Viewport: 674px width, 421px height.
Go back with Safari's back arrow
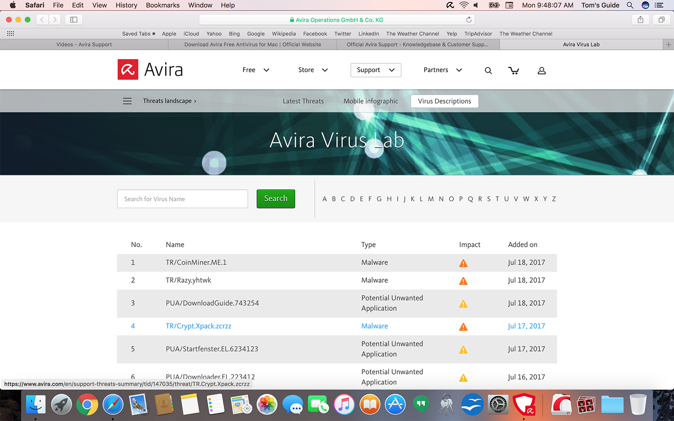42,20
